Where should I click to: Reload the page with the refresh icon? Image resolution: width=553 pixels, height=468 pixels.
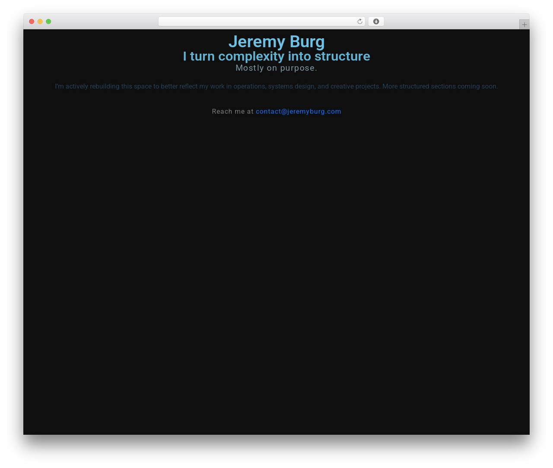(x=360, y=22)
